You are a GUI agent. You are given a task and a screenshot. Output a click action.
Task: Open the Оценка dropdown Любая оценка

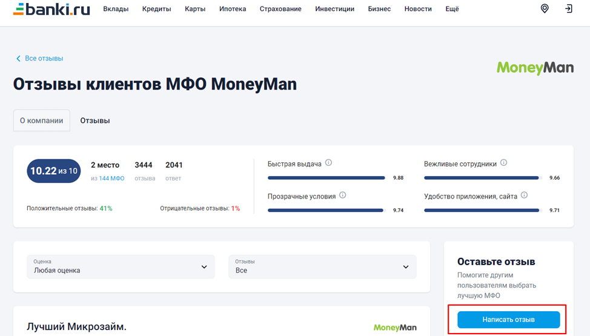click(121, 267)
